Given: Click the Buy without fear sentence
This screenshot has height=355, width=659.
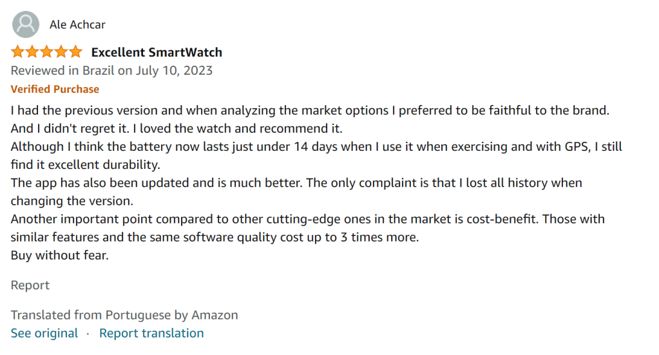Looking at the screenshot, I should (x=60, y=254).
